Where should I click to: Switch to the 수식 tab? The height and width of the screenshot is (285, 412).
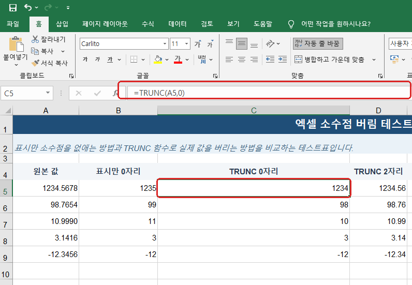(x=148, y=24)
